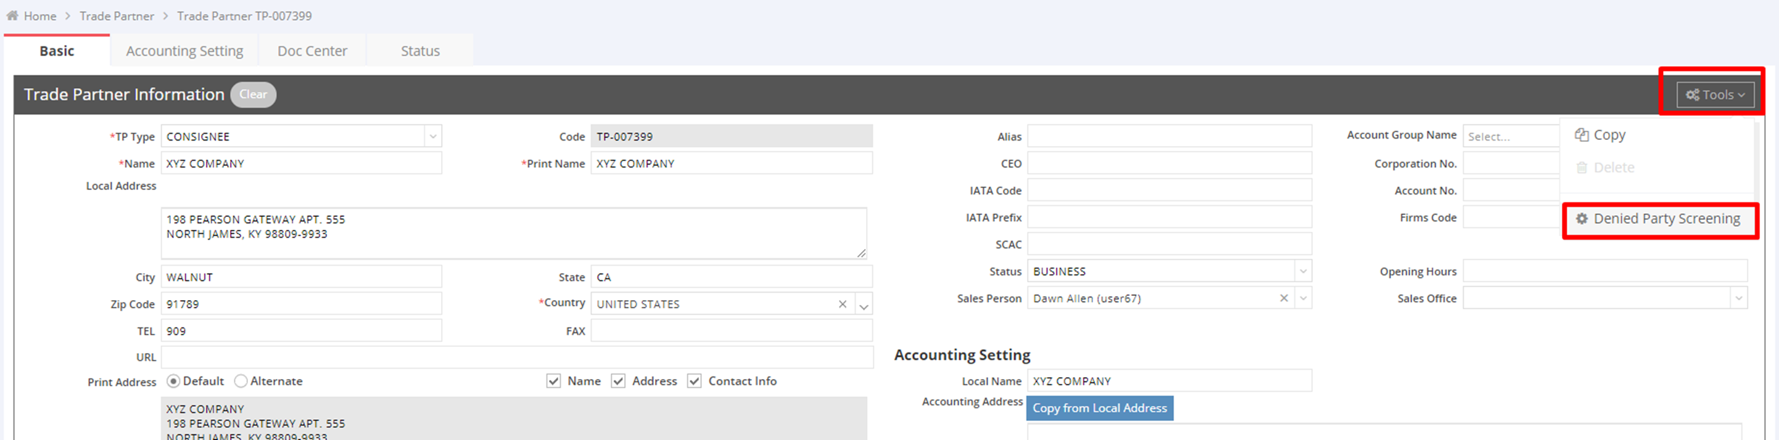Clear Sales Person using X icon

click(1284, 299)
